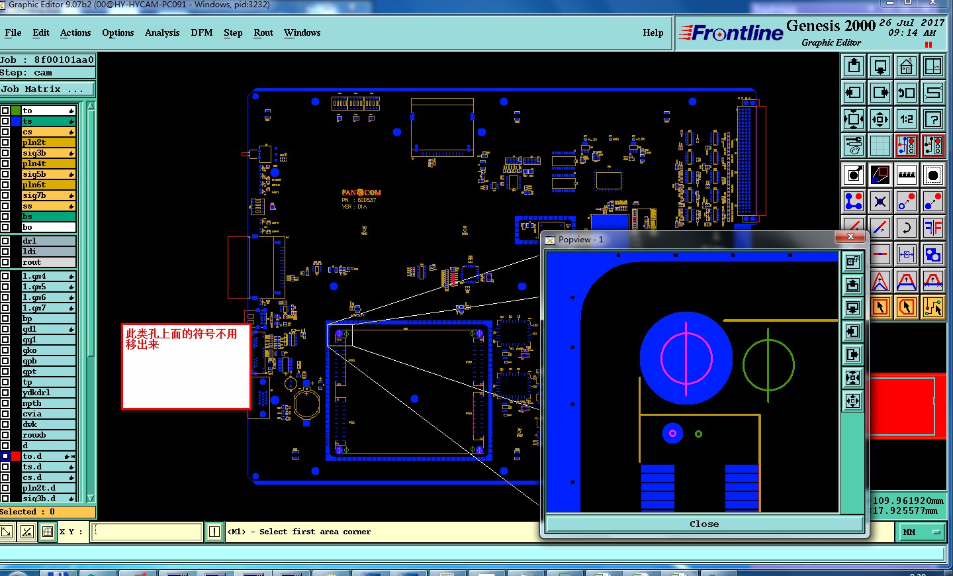This screenshot has width=953, height=576.
Task: Click the ruler measure tool icon
Action: point(907,175)
